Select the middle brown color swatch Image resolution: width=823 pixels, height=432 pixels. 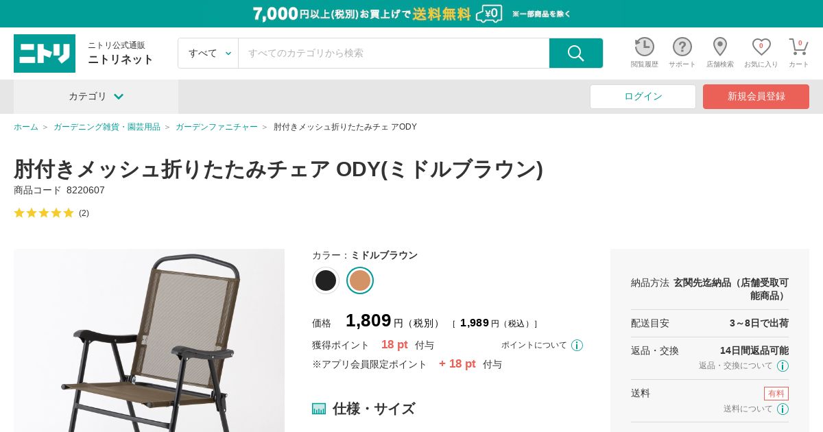[360, 280]
